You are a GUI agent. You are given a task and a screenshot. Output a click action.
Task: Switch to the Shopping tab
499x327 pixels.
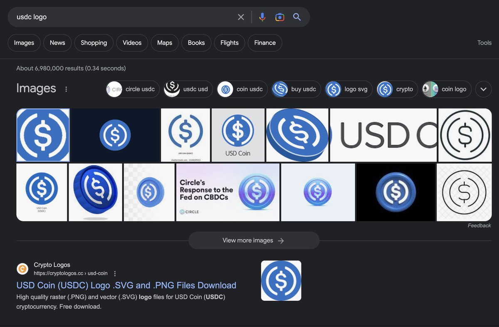(x=94, y=43)
